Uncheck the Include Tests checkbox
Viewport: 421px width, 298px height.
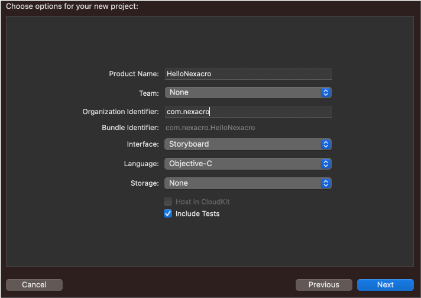tap(168, 213)
